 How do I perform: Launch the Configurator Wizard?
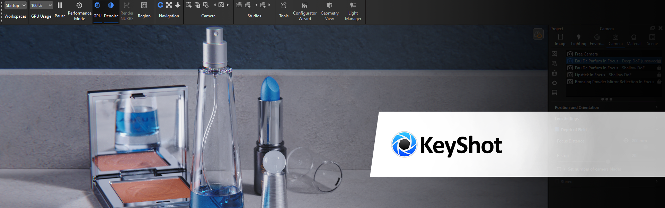click(x=304, y=10)
